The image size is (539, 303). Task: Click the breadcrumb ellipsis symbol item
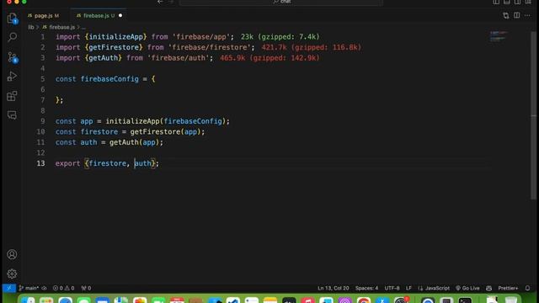click(x=83, y=27)
